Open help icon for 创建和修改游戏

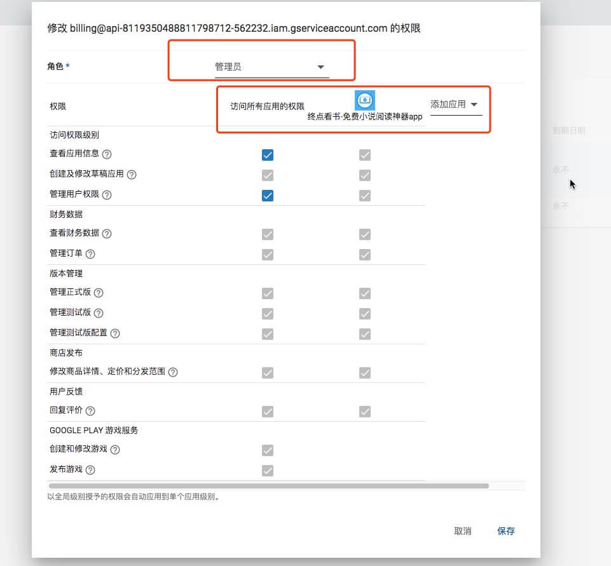[115, 450]
